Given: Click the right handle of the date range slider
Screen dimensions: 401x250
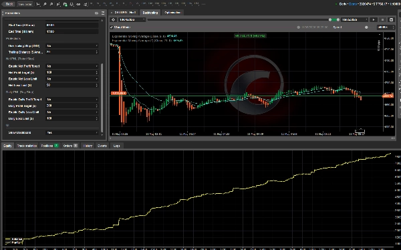Looking at the screenshot, I should point(338,19).
